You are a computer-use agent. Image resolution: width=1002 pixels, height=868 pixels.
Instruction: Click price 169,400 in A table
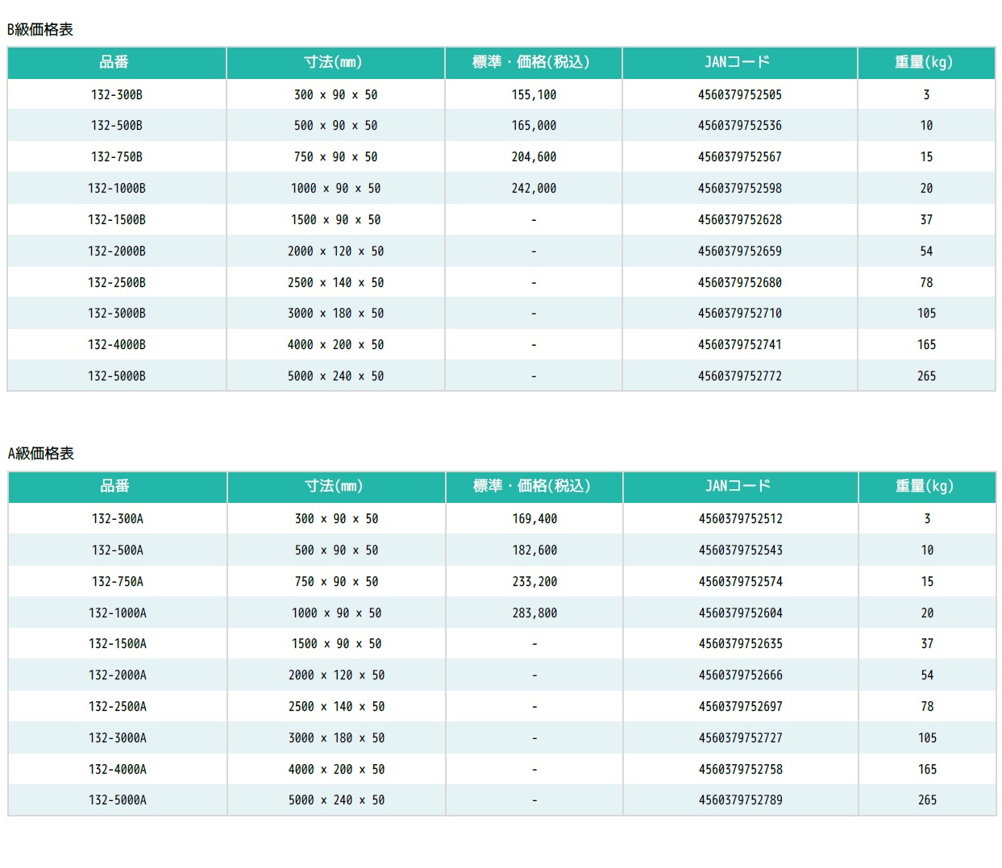534,519
